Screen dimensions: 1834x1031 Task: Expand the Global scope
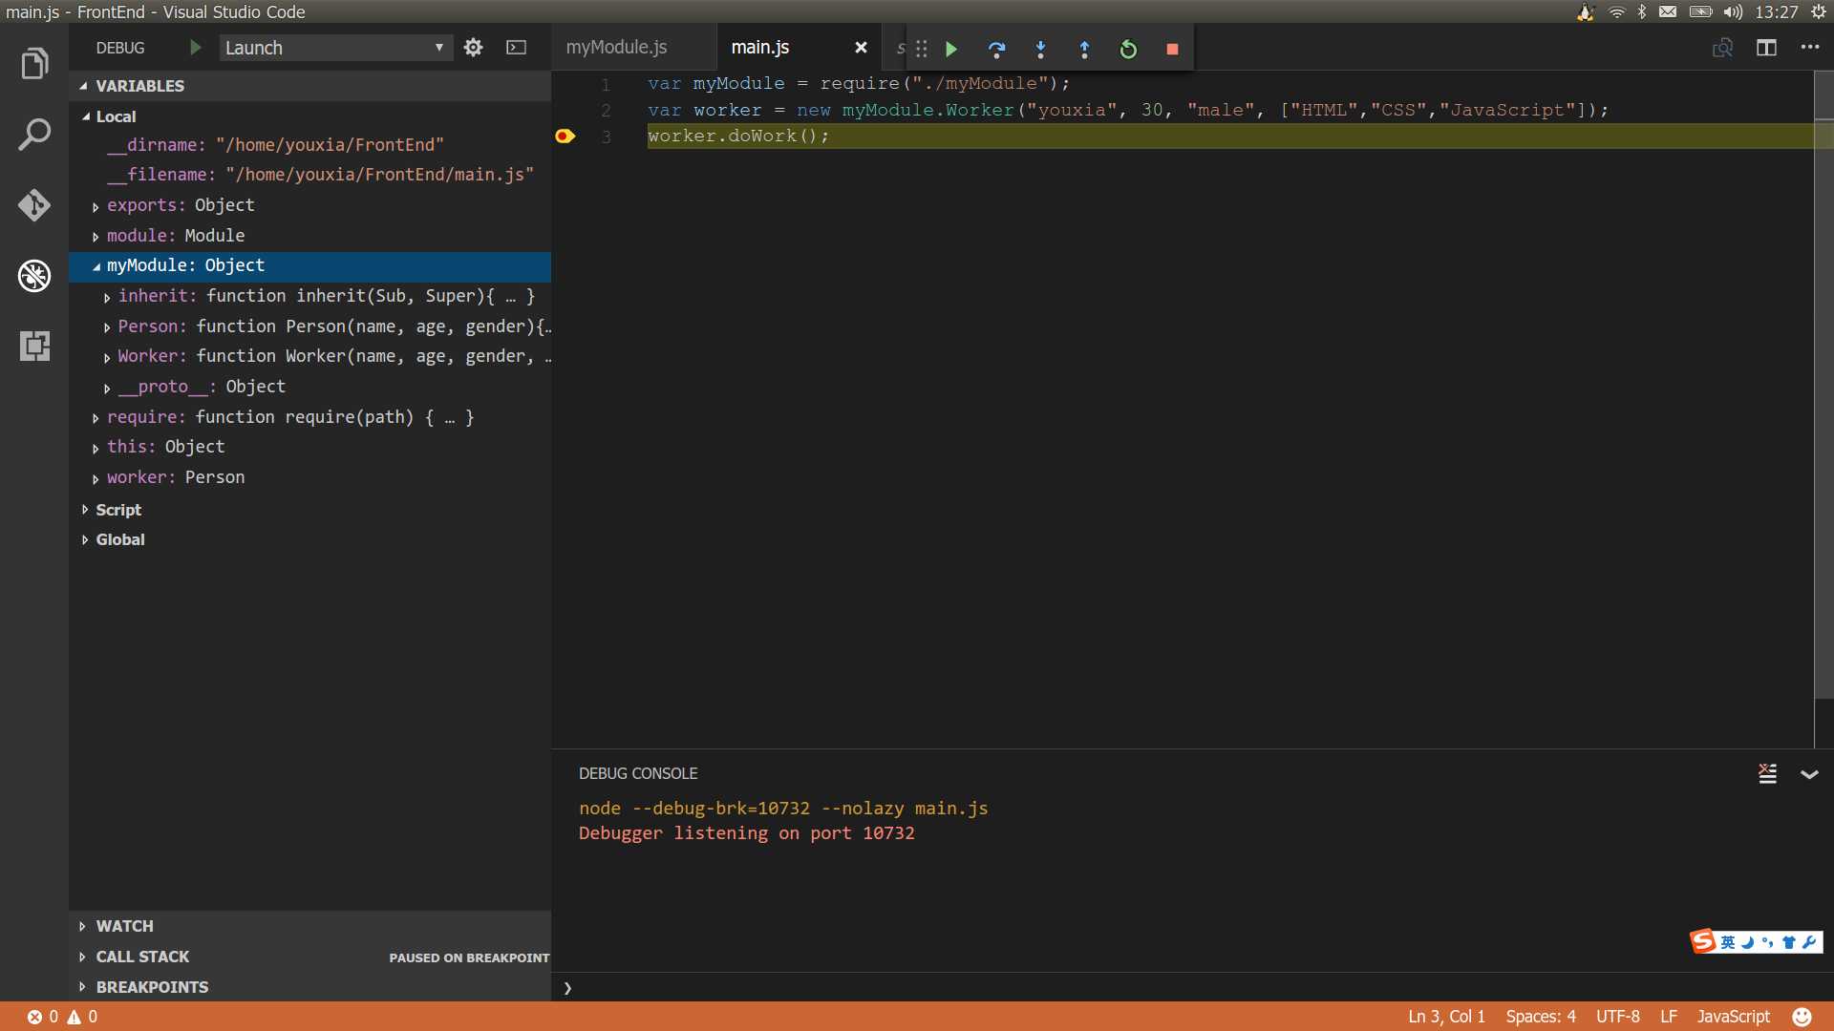pos(85,539)
